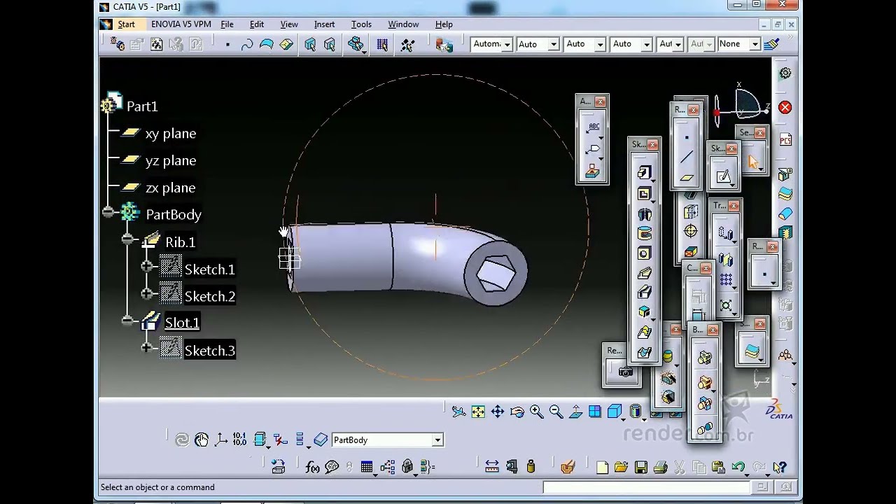
Task: Select Part1 root node in tree
Action: (x=142, y=106)
